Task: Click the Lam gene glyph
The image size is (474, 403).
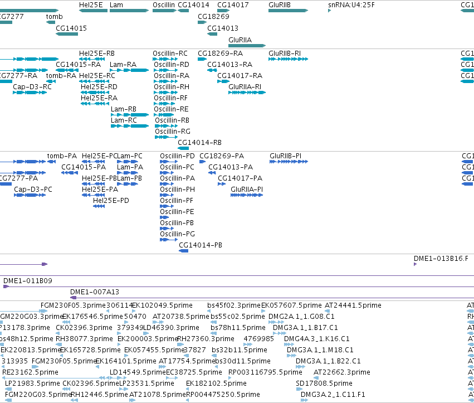Action: [x=129, y=11]
